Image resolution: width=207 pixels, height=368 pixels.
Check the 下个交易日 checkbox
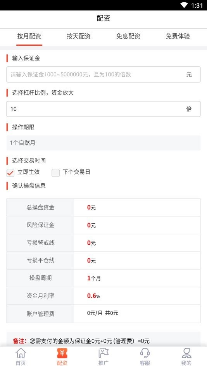[55, 173]
